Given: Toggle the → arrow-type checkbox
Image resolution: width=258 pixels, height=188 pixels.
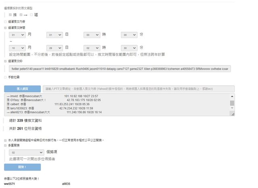Looking at the screenshot, I should click(20, 15).
